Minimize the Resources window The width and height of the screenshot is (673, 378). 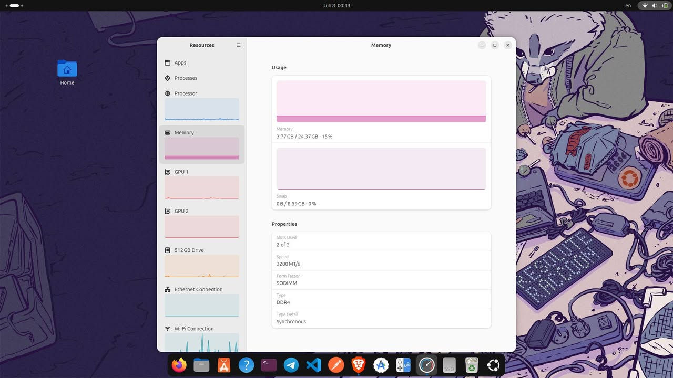point(482,45)
